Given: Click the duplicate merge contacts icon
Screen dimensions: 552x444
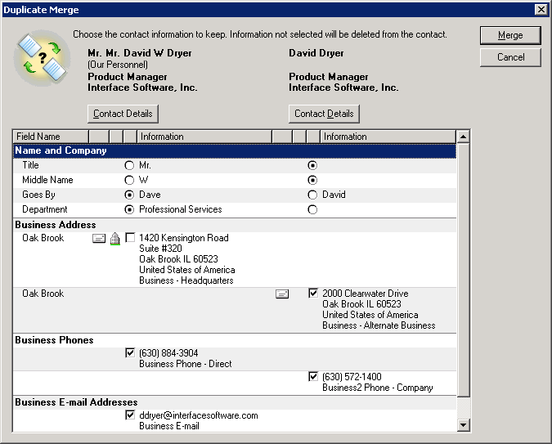Looking at the screenshot, I should click(43, 61).
